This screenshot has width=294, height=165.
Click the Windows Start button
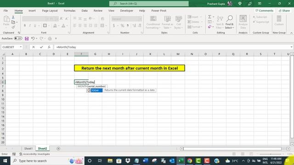coord(5,161)
